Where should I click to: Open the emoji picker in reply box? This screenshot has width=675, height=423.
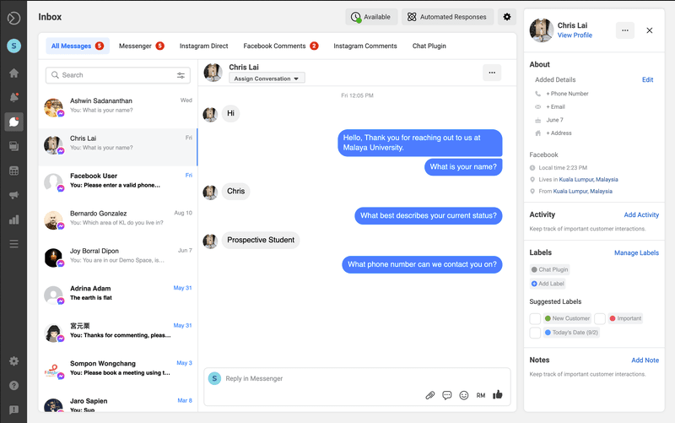463,395
